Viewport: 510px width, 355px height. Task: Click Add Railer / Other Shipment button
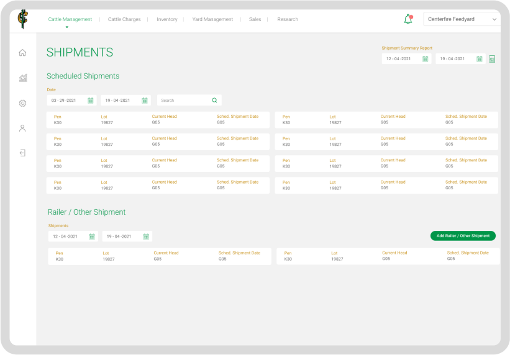point(463,236)
